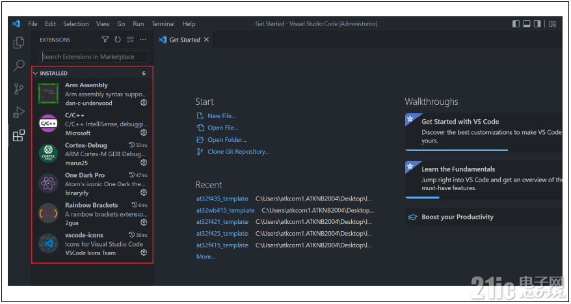571x304 pixels.
Task: Click the Rainbow Brackets extension logo
Action: pos(48,214)
